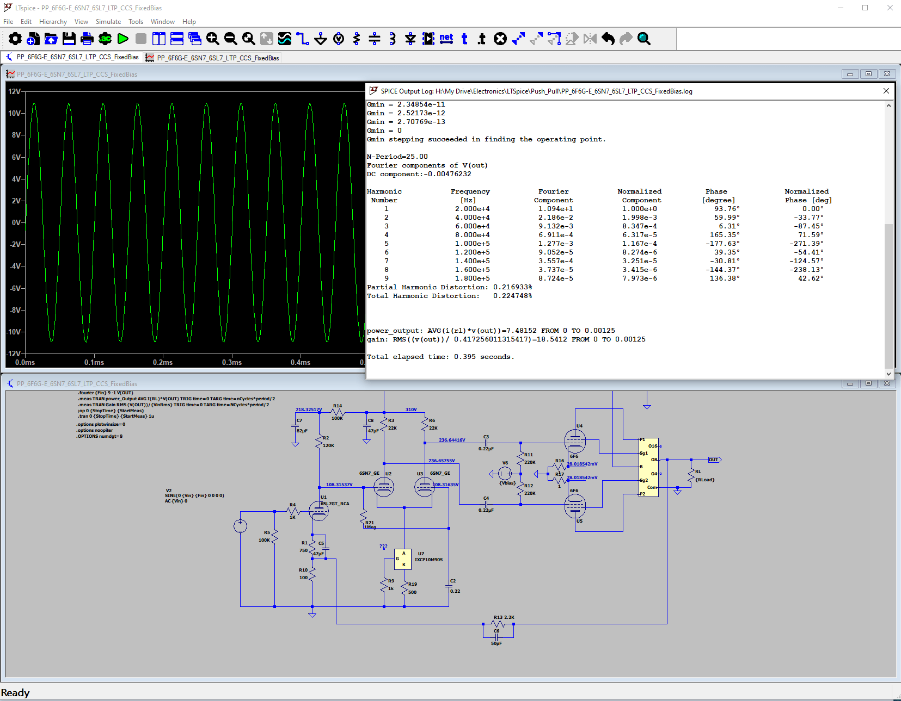
Task: Tile windows vertically icon
Action: point(159,39)
